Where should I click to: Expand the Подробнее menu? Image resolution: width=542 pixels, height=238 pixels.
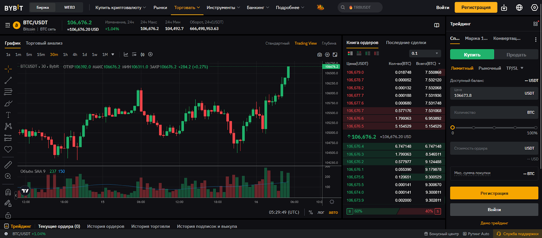click(x=290, y=8)
